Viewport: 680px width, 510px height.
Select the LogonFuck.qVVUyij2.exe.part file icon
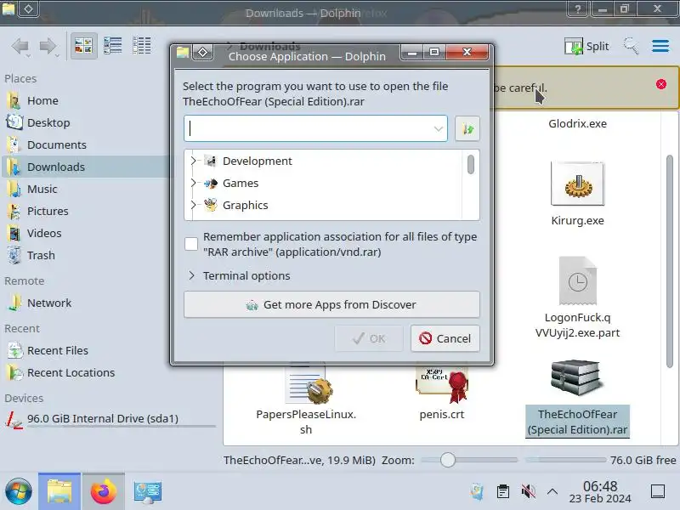click(x=577, y=280)
